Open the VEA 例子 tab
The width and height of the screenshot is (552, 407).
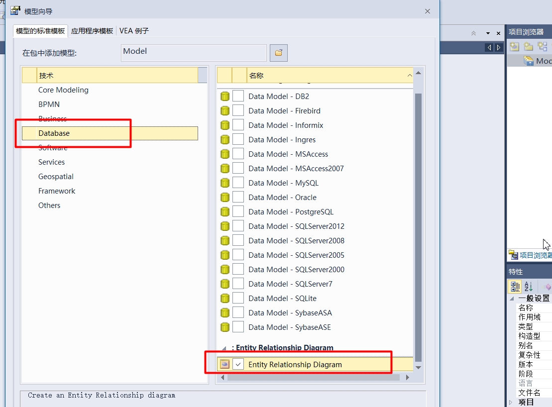[x=133, y=30]
